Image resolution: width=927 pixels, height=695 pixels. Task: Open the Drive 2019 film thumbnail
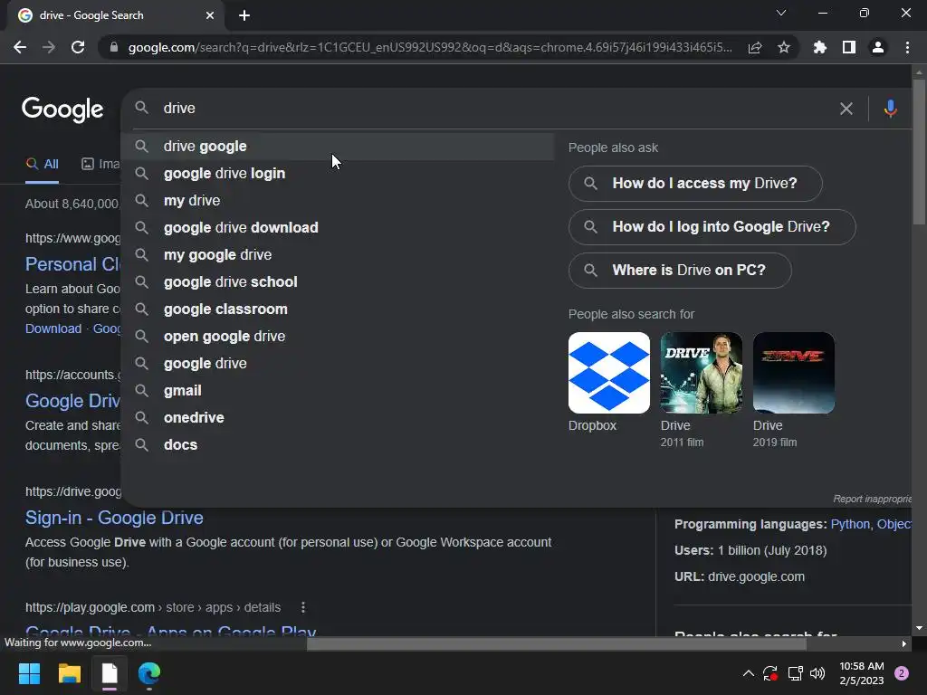[x=793, y=373]
